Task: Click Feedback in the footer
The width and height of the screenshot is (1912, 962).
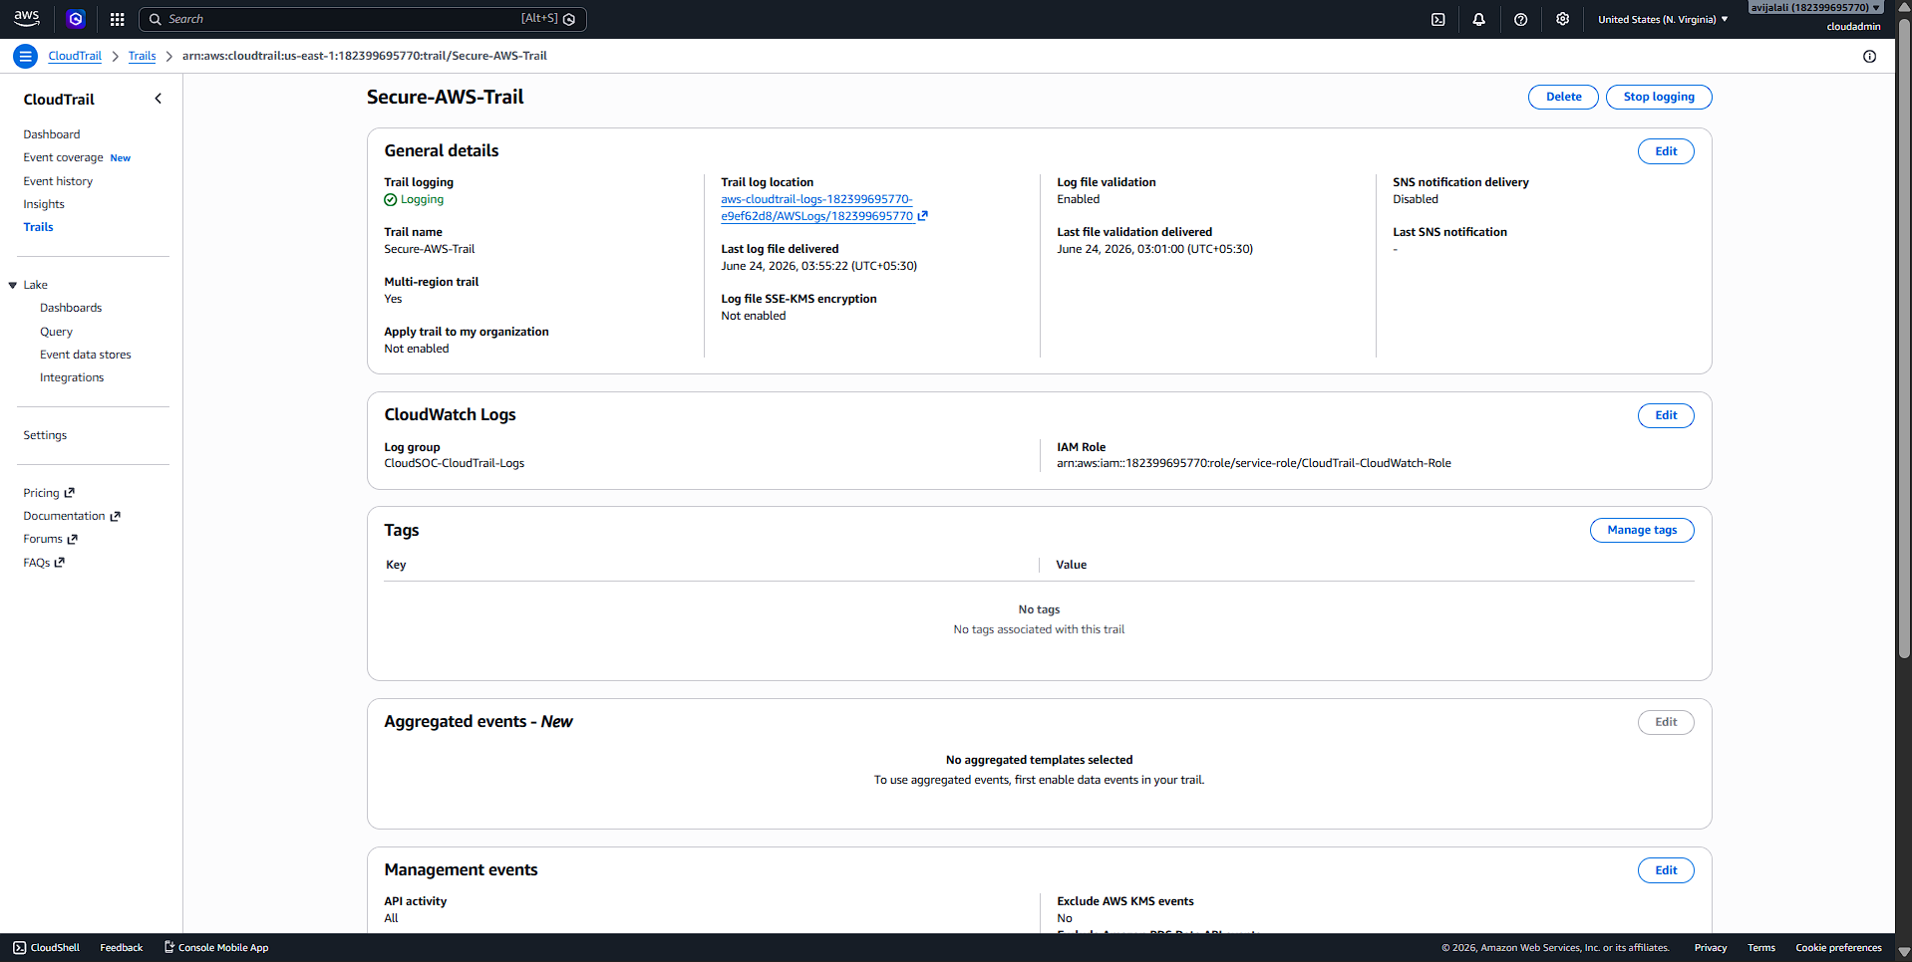Action: [x=122, y=947]
